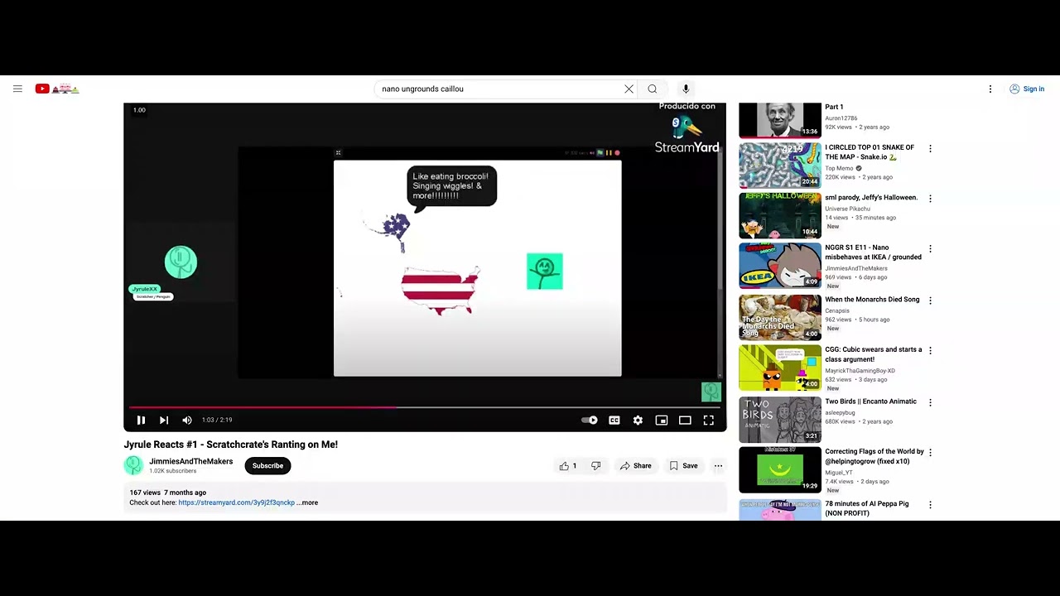This screenshot has height=596, width=1060.
Task: Open the Part 1 video thumbnail by Auron12786
Action: [x=780, y=120]
